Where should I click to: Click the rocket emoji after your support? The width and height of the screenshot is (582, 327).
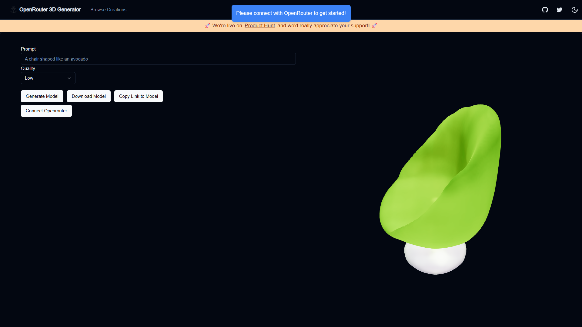[x=374, y=26]
